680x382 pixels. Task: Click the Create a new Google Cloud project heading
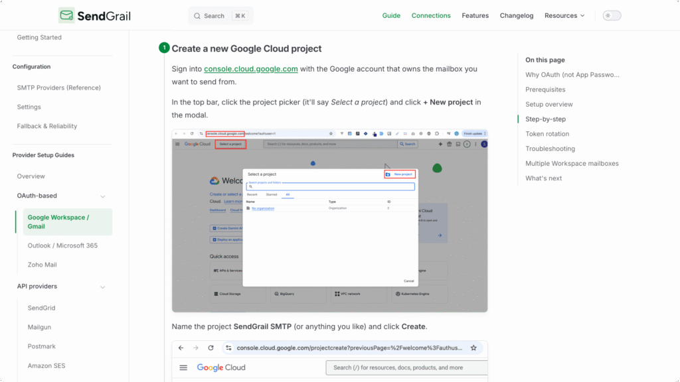(246, 48)
